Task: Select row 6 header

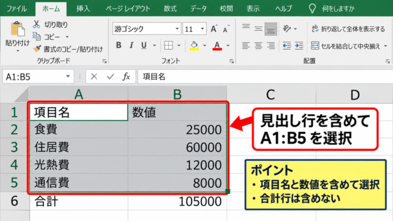Action: click(15, 201)
